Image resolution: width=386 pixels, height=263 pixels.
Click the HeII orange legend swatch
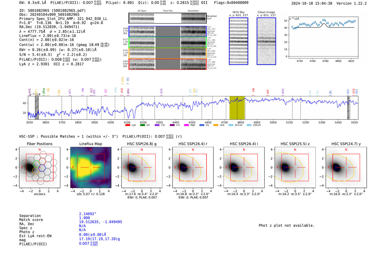(216, 125)
